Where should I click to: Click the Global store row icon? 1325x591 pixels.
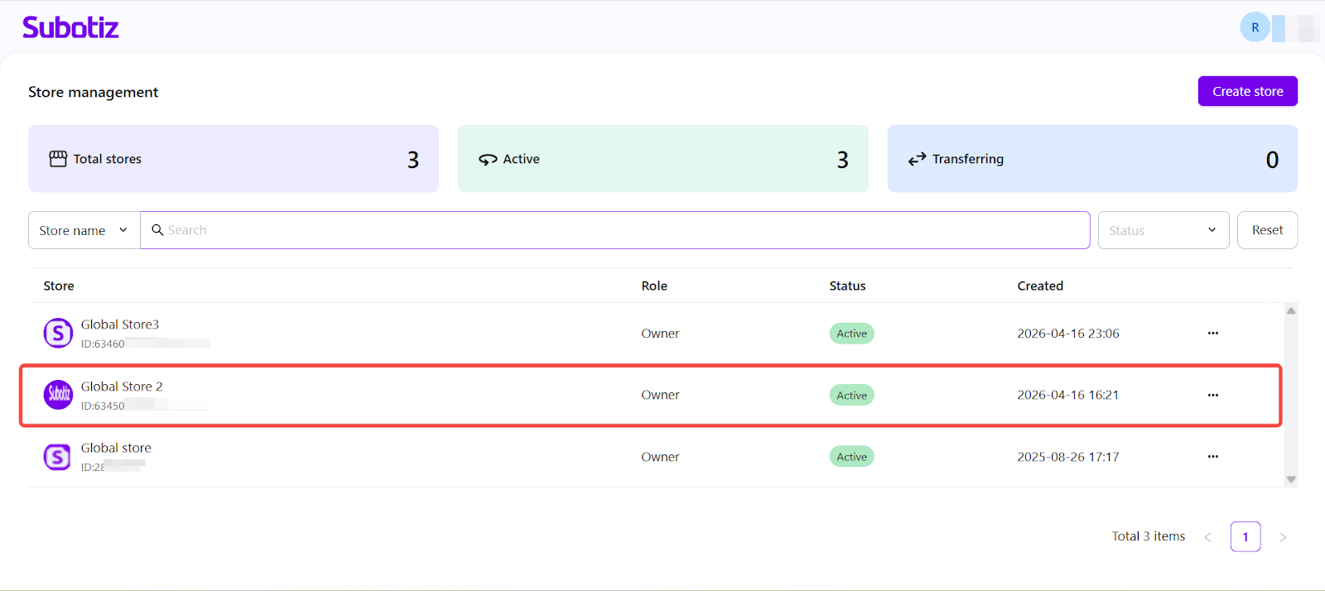(x=58, y=457)
